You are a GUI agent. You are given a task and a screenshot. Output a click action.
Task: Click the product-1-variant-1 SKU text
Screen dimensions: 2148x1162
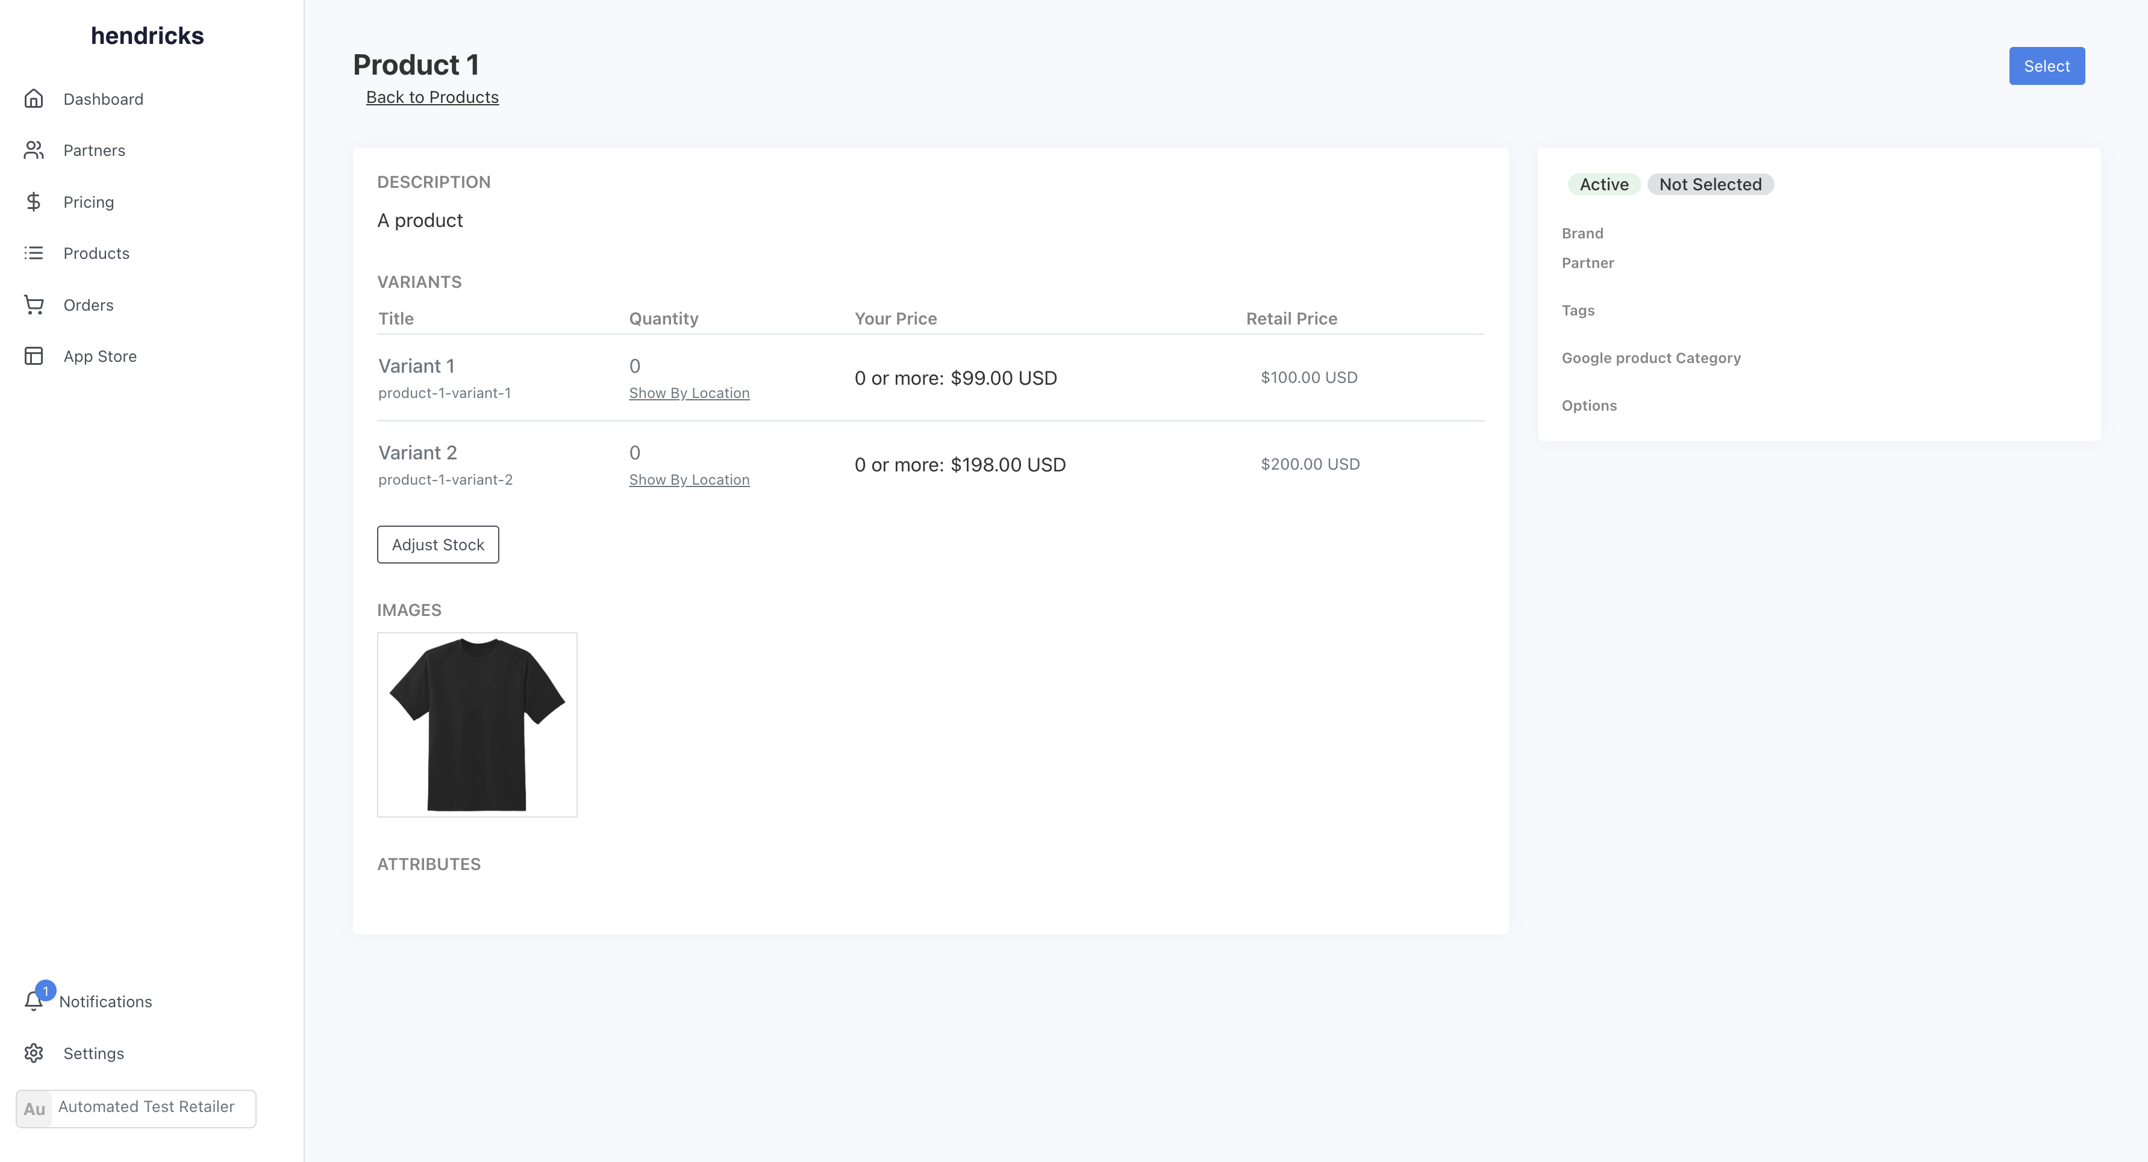(445, 393)
